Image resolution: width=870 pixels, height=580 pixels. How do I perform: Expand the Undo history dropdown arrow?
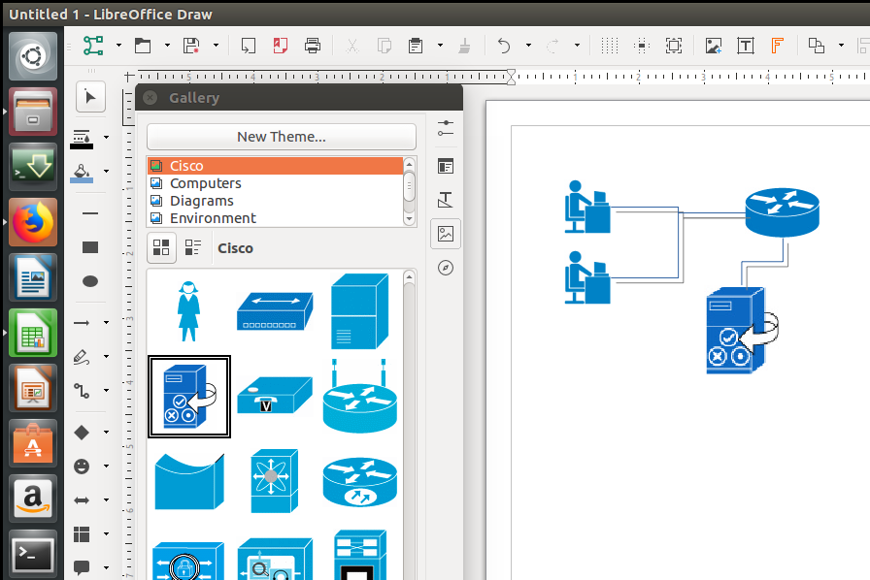tap(528, 46)
